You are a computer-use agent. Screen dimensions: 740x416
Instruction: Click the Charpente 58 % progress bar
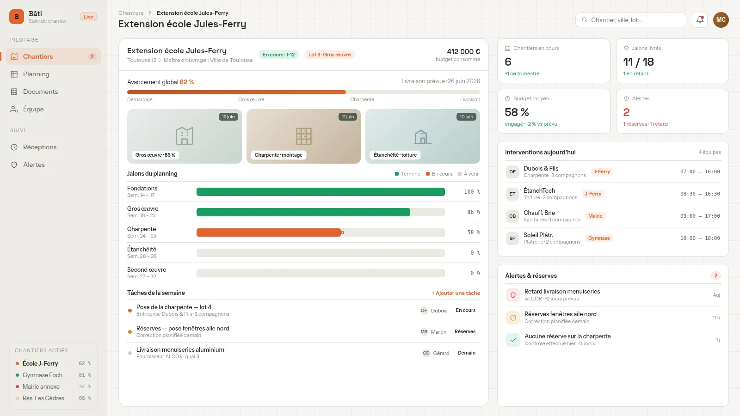(x=321, y=232)
